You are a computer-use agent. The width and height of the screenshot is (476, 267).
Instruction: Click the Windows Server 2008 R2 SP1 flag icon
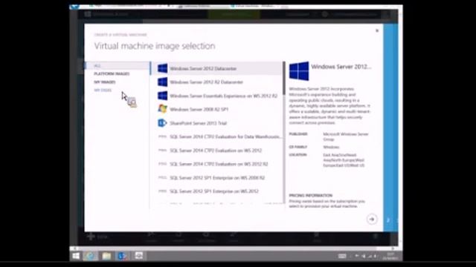click(162, 109)
